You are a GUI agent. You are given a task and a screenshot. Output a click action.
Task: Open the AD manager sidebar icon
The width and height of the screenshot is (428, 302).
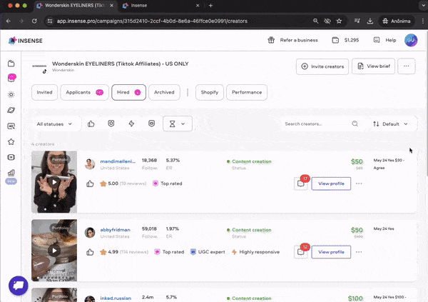pyautogui.click(x=11, y=126)
